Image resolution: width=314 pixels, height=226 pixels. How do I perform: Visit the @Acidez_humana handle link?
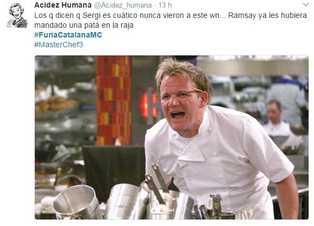coord(123,5)
